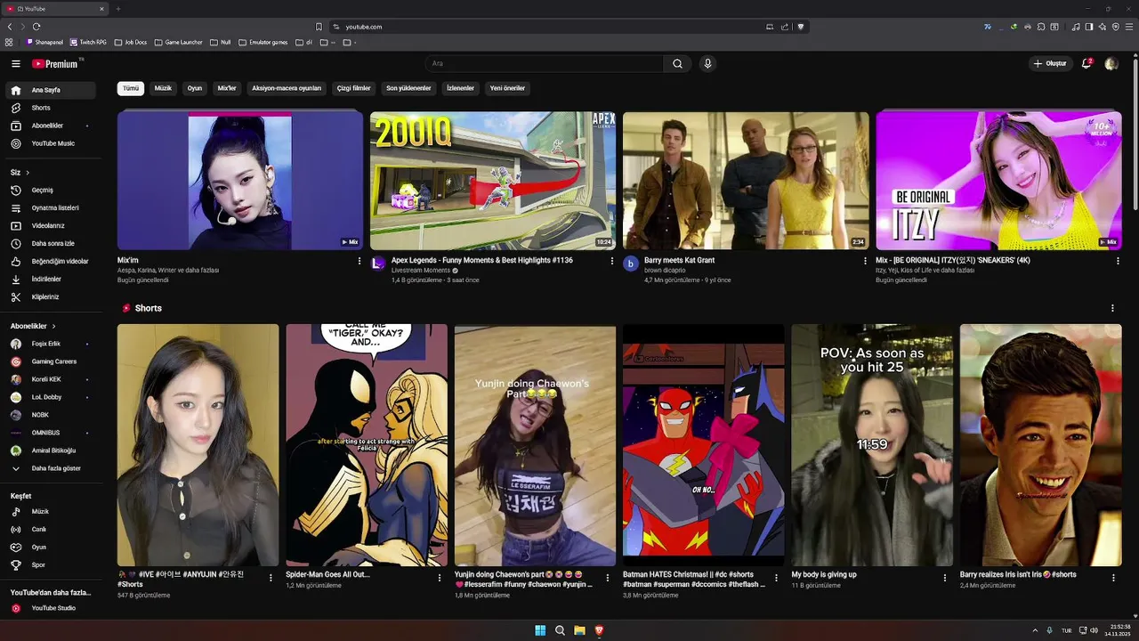
Task: Open Abonelikler in the left sidebar top
Action: point(51,126)
